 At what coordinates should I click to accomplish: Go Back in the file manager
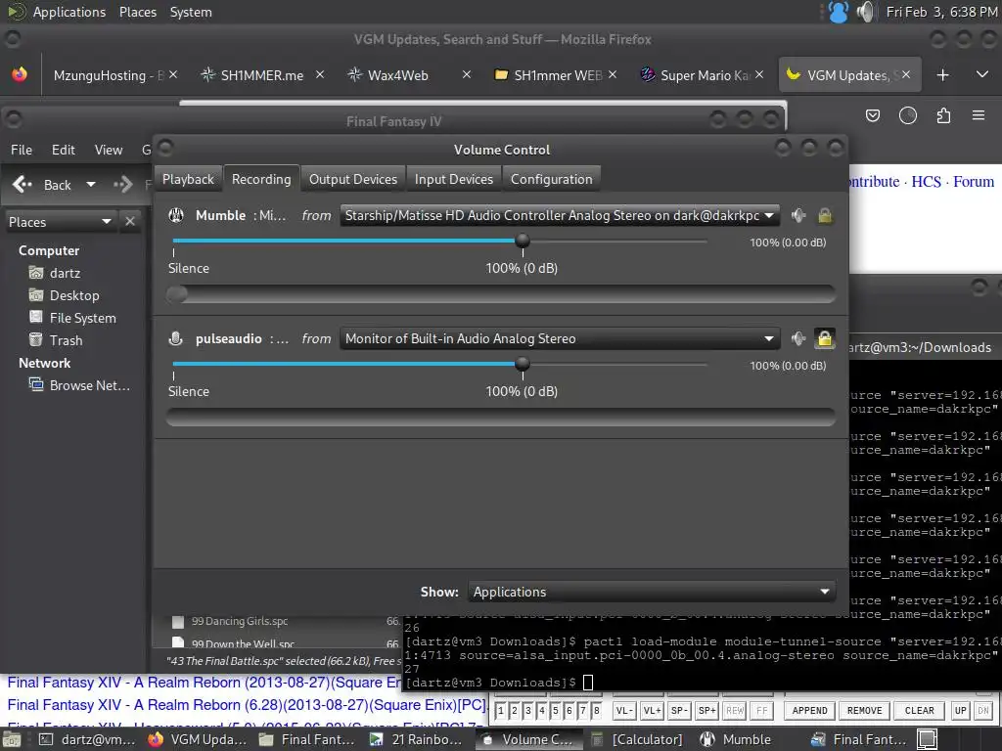(x=42, y=185)
